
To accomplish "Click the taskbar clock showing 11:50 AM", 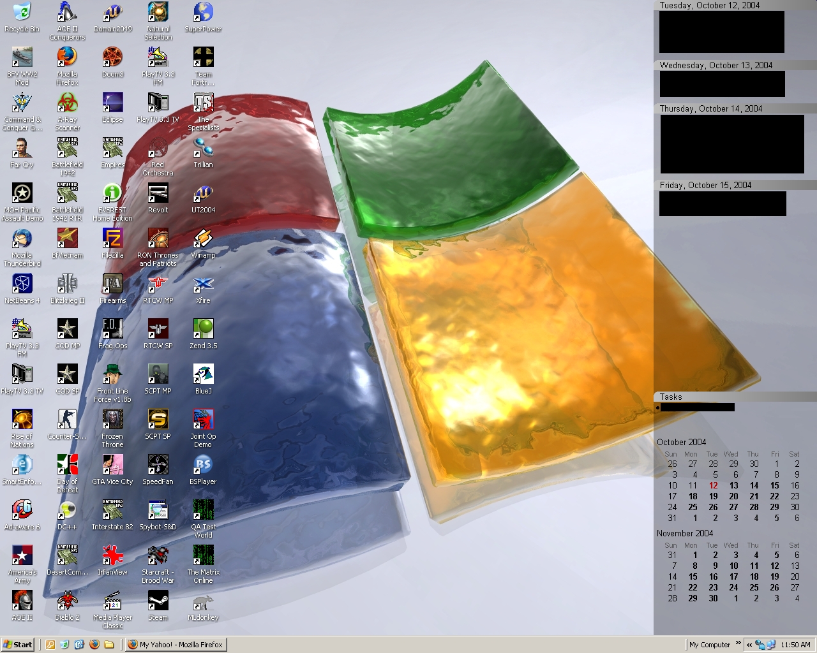I will (x=795, y=645).
